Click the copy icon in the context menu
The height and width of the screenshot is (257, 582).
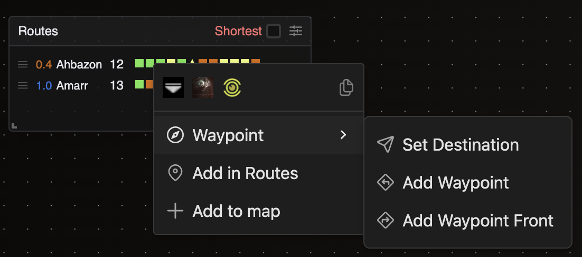[x=346, y=87]
